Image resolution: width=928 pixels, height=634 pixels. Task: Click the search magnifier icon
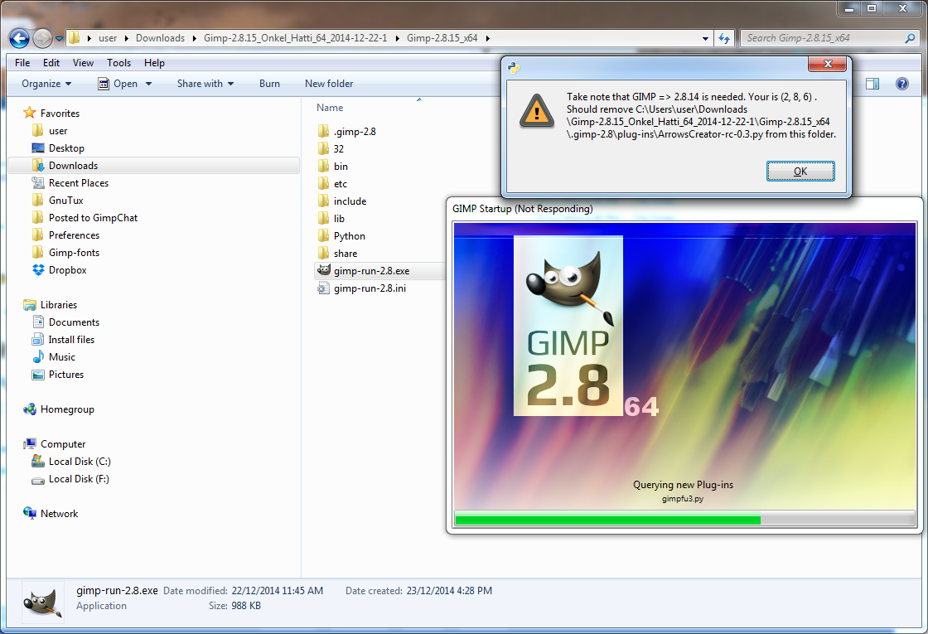(911, 38)
